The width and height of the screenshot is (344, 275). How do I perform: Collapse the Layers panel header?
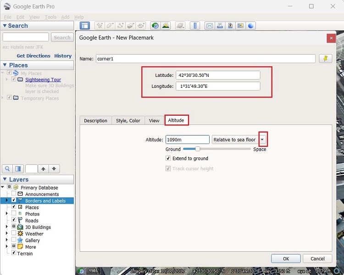click(5, 179)
